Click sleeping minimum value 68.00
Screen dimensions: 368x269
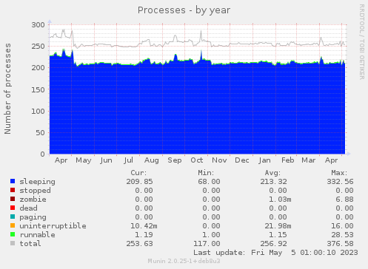[209, 182]
